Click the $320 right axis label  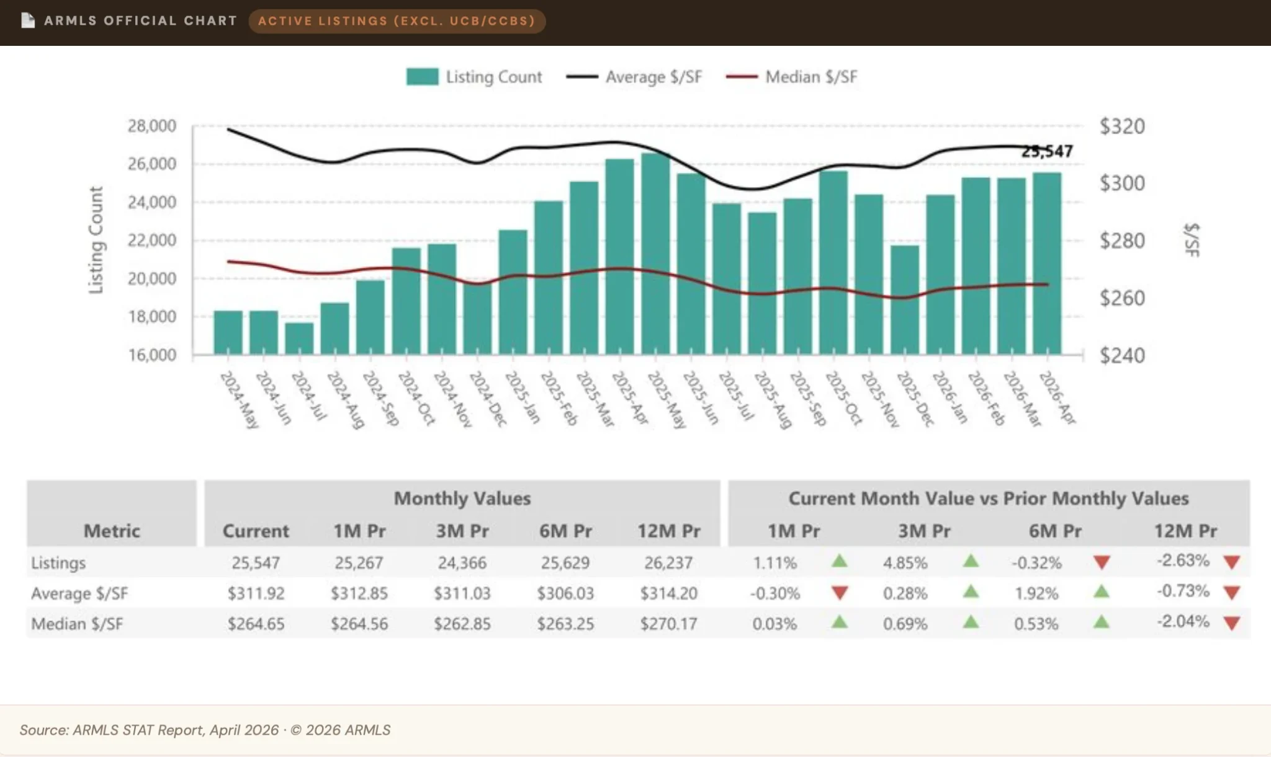[x=1122, y=126]
